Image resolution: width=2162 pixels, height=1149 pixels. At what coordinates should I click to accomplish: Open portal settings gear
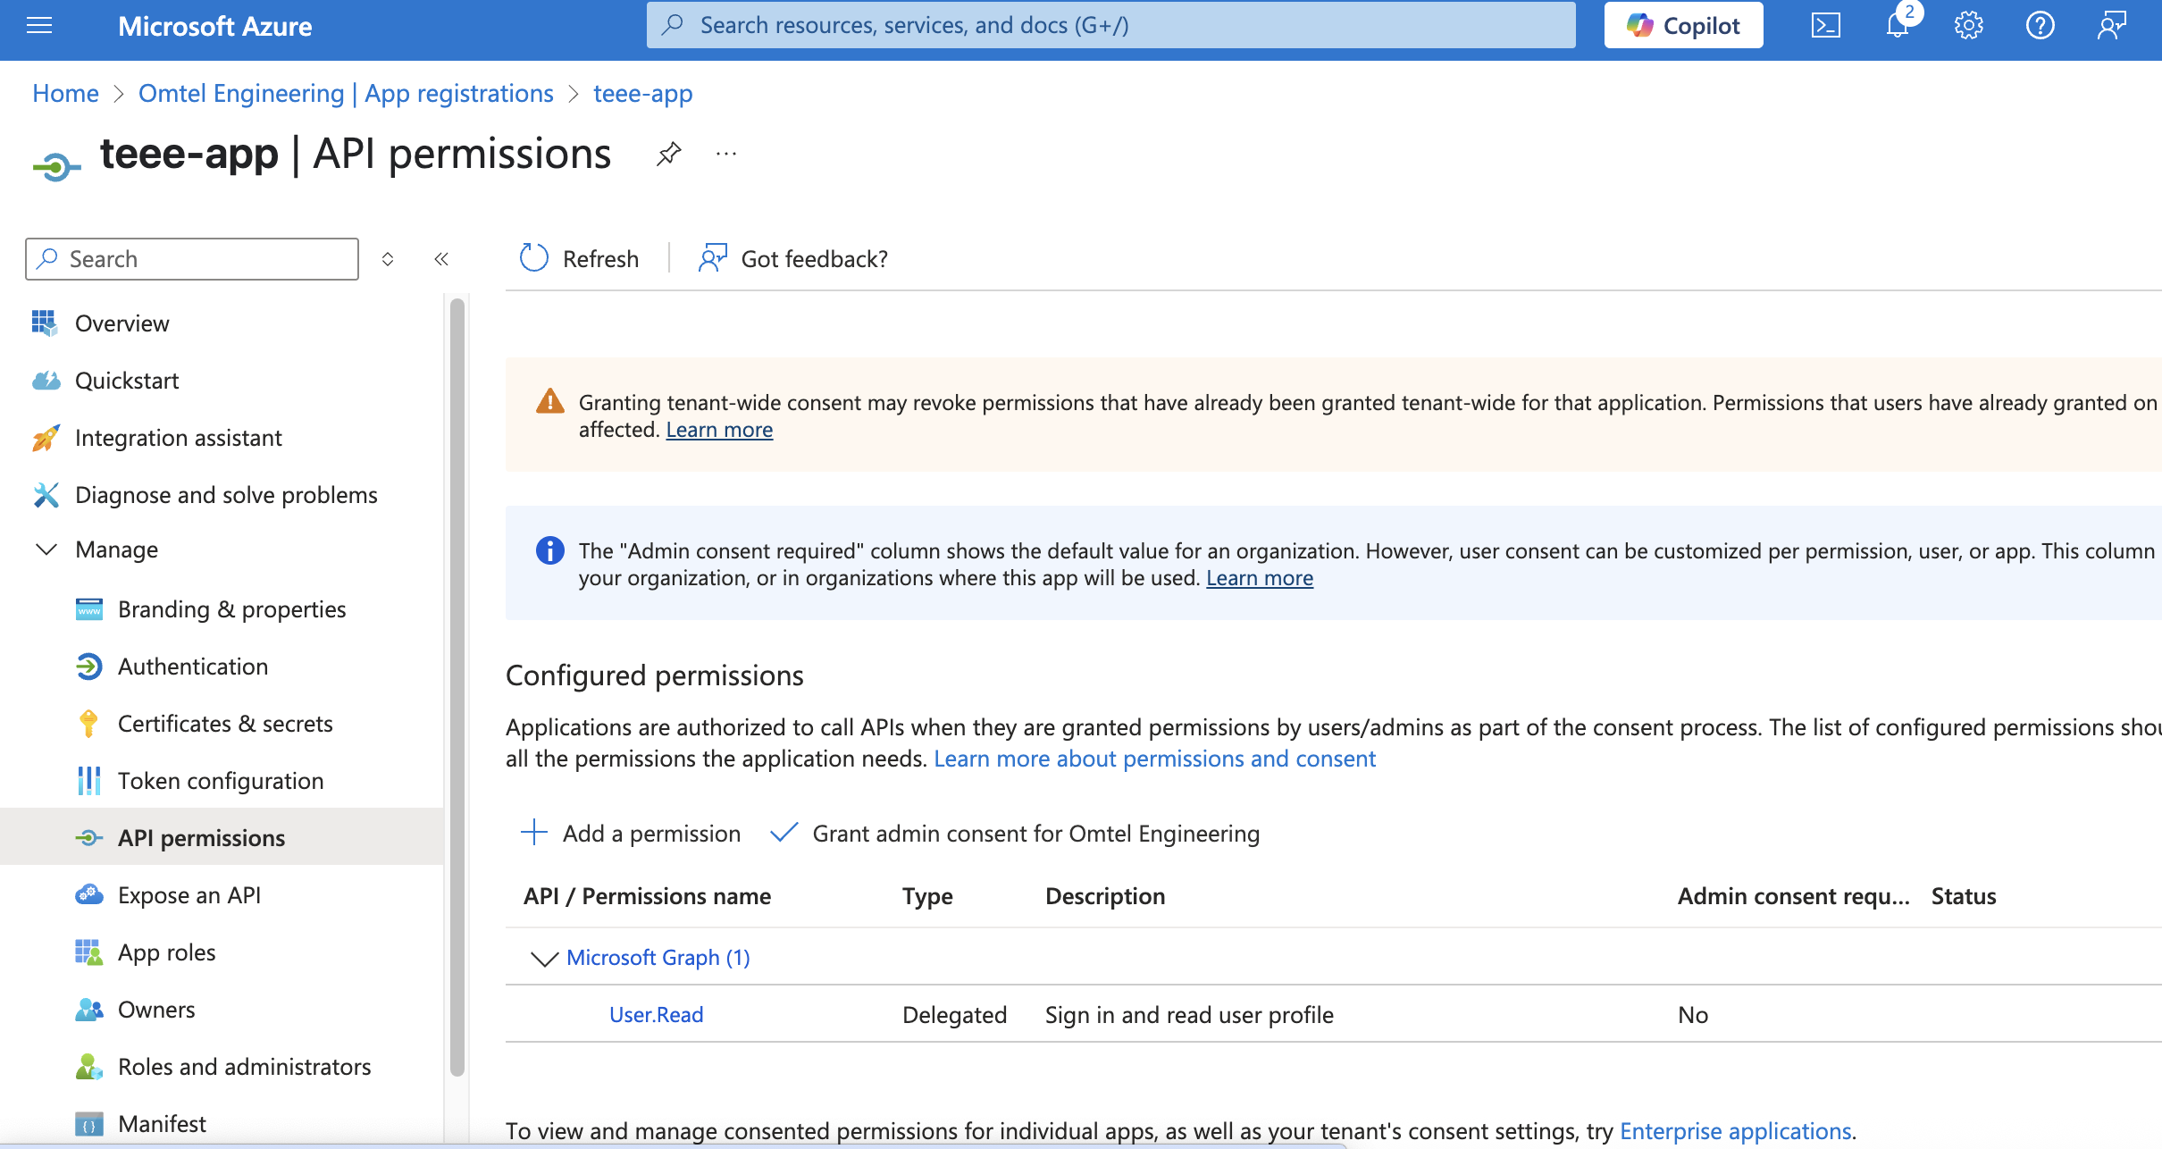point(1968,25)
